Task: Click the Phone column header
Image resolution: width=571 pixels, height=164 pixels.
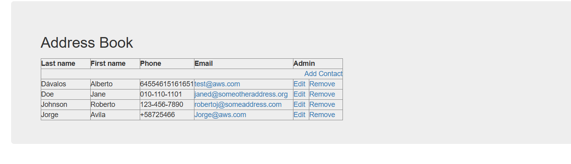Action: (151, 63)
